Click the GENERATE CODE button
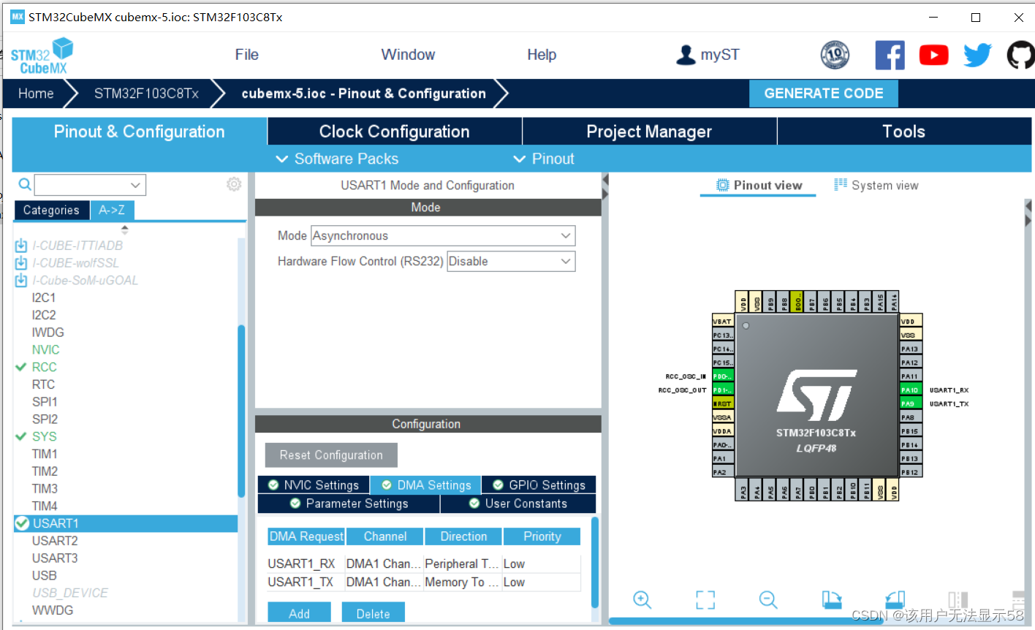 coord(824,94)
